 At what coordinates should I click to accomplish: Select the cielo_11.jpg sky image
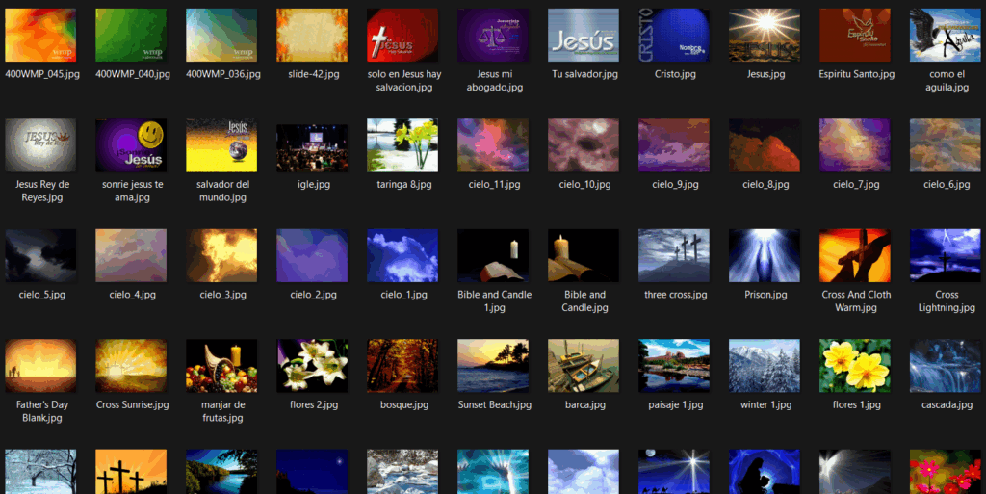[x=493, y=145]
